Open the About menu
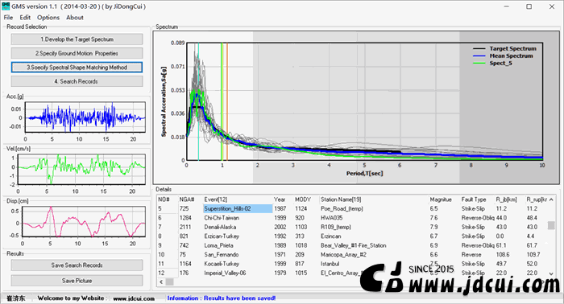The image size is (564, 304). click(x=74, y=17)
